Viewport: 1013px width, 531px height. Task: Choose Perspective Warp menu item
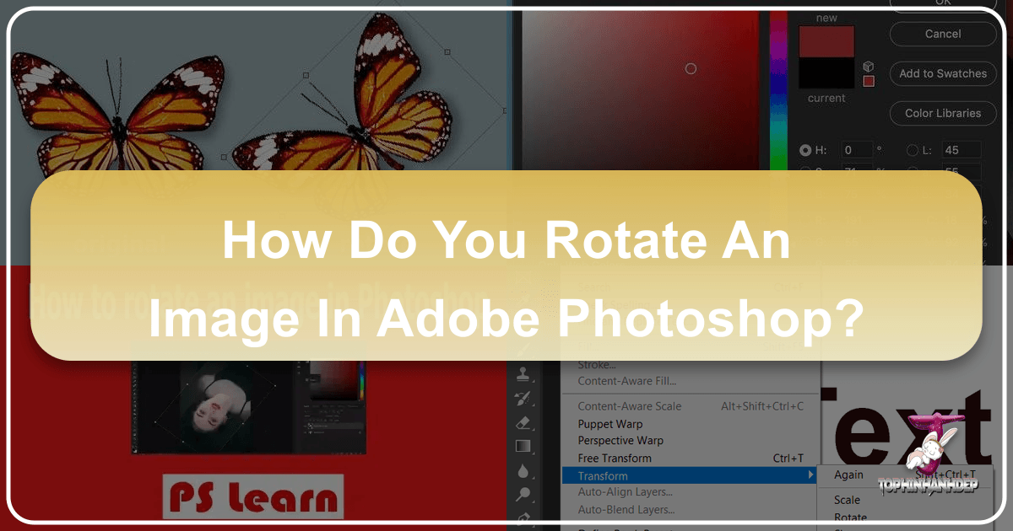[x=620, y=441]
